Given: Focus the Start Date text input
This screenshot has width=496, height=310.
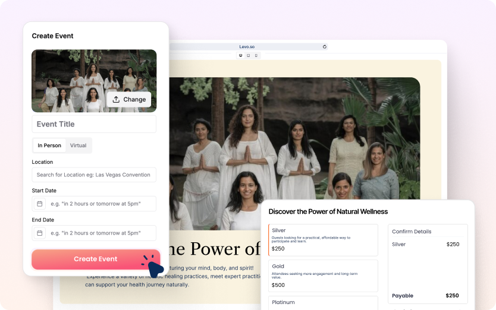Looking at the screenshot, I should tap(101, 204).
